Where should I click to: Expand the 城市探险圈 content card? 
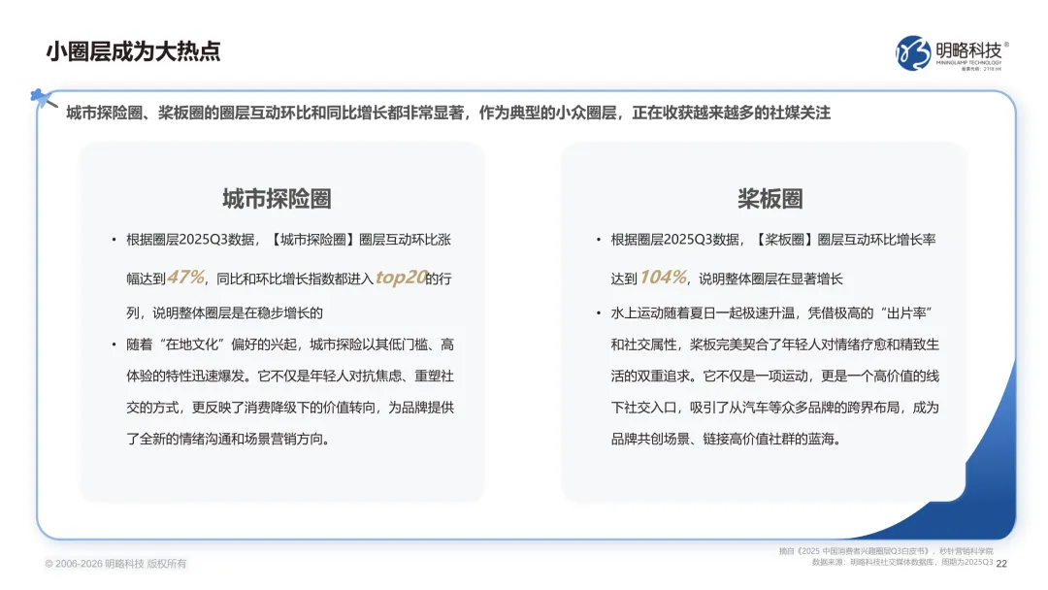click(281, 320)
